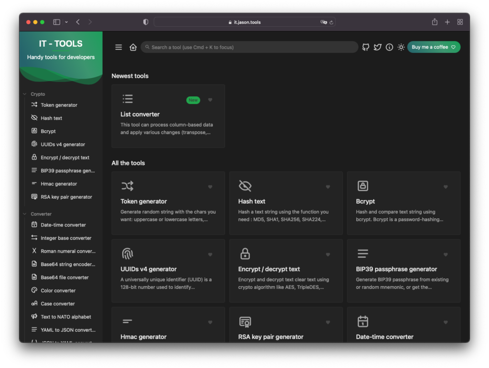Click Safari sidebar toggle icon

[56, 22]
